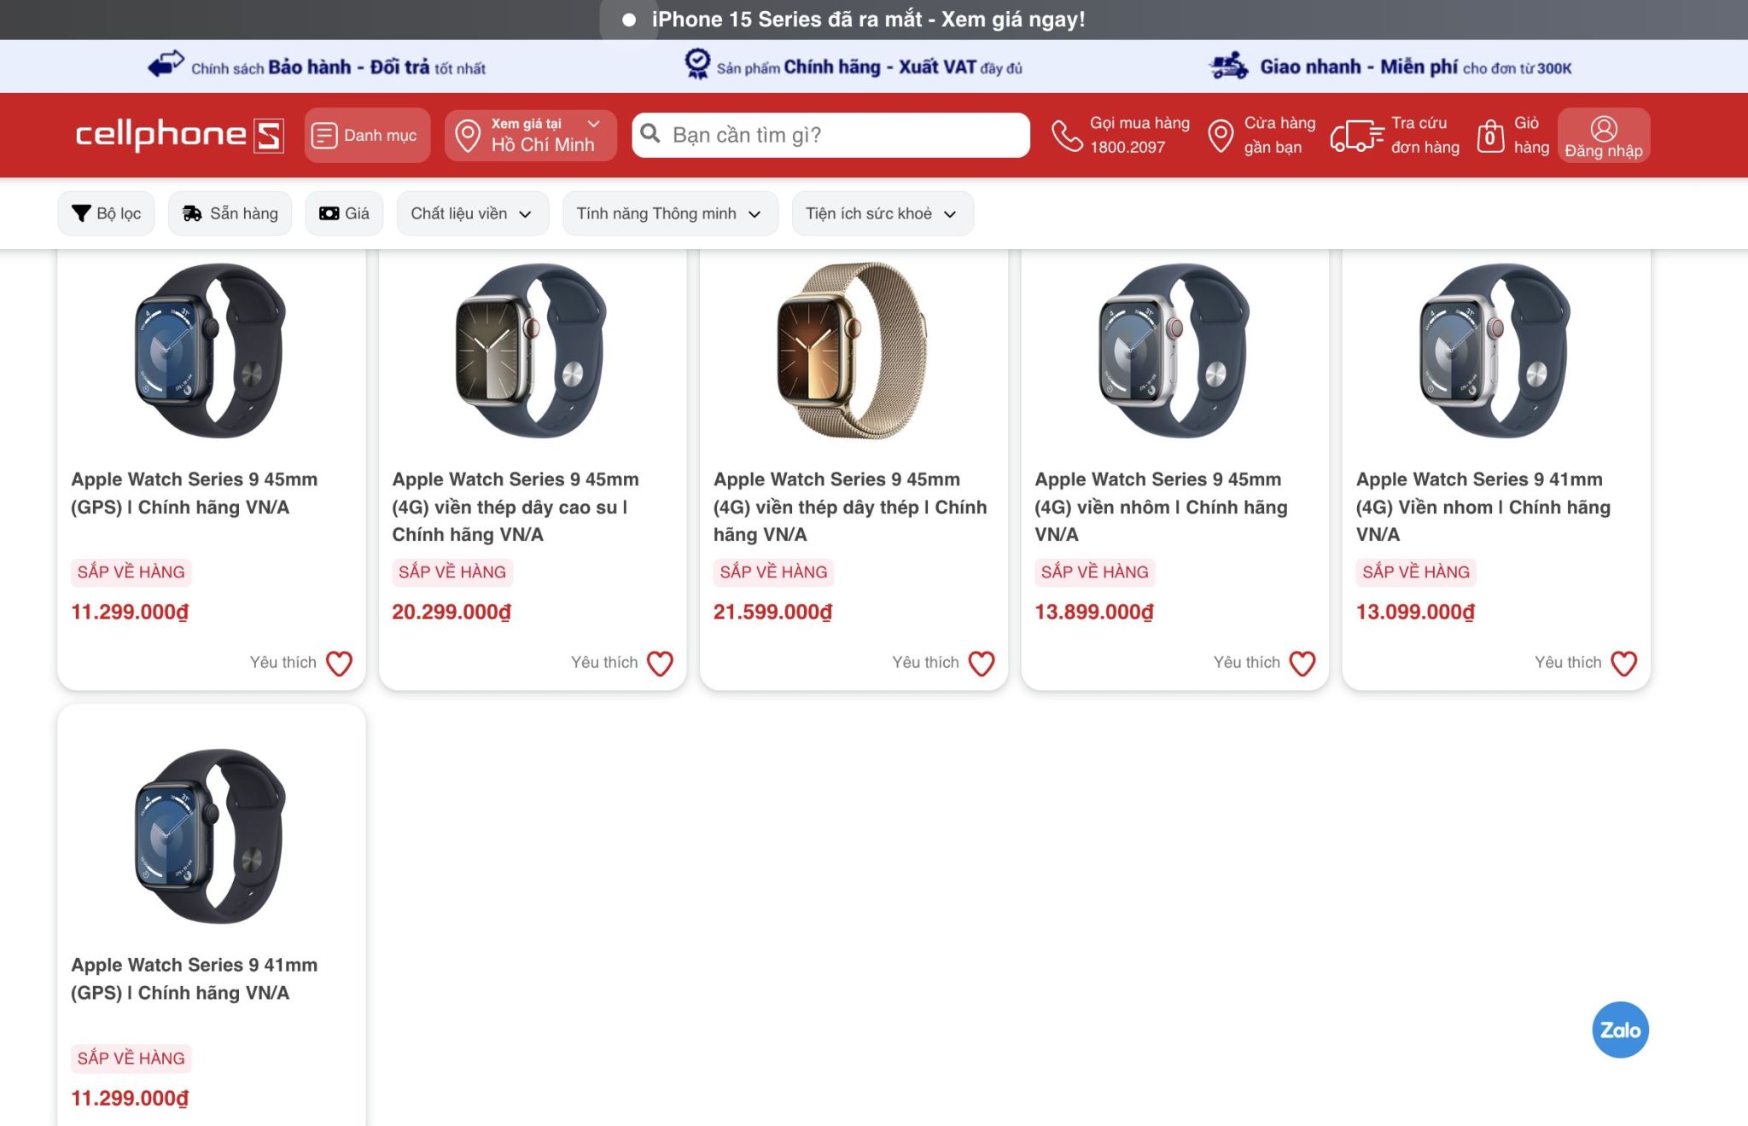The image size is (1748, 1126).
Task: Click the Đăng nhập user icon
Action: point(1603,129)
